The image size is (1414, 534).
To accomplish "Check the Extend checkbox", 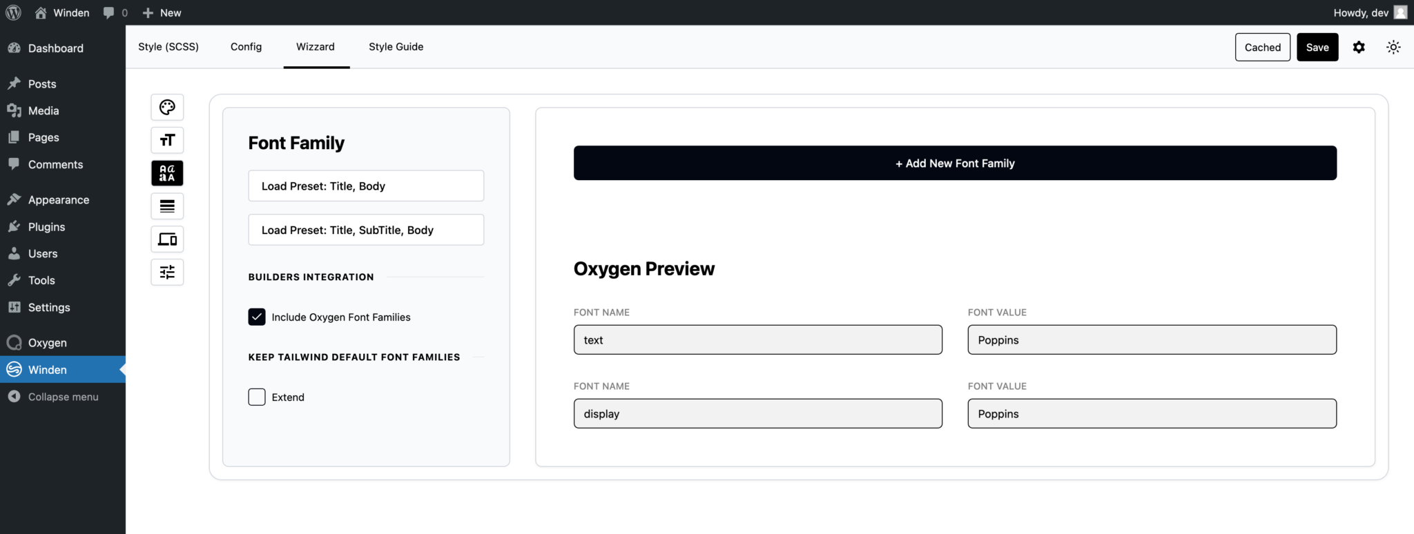I will (x=257, y=397).
